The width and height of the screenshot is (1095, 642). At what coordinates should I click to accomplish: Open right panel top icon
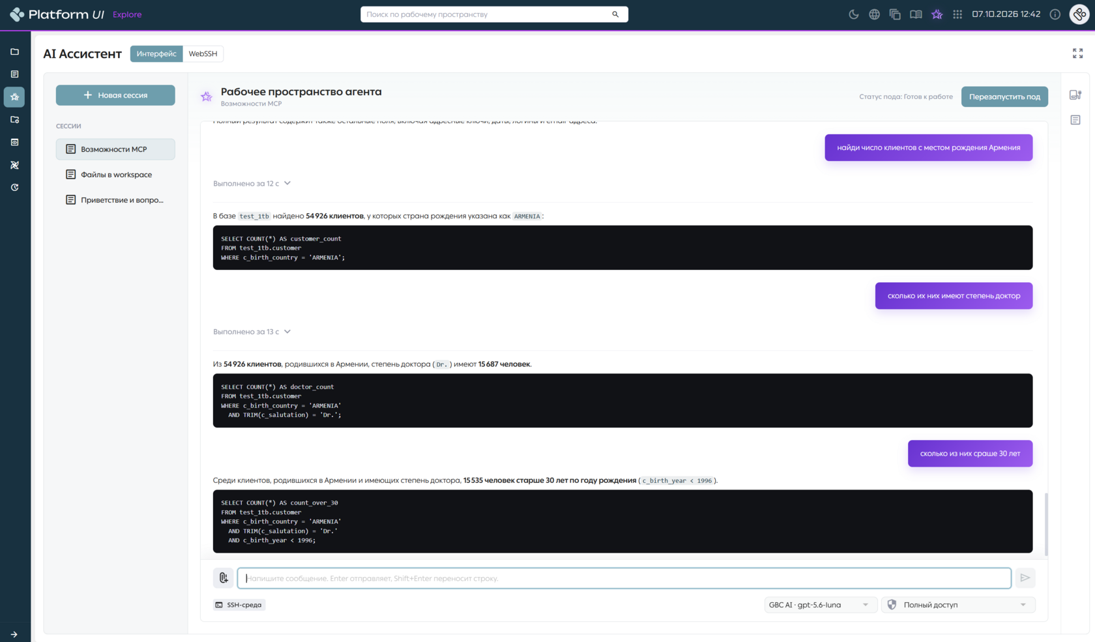pos(1075,95)
